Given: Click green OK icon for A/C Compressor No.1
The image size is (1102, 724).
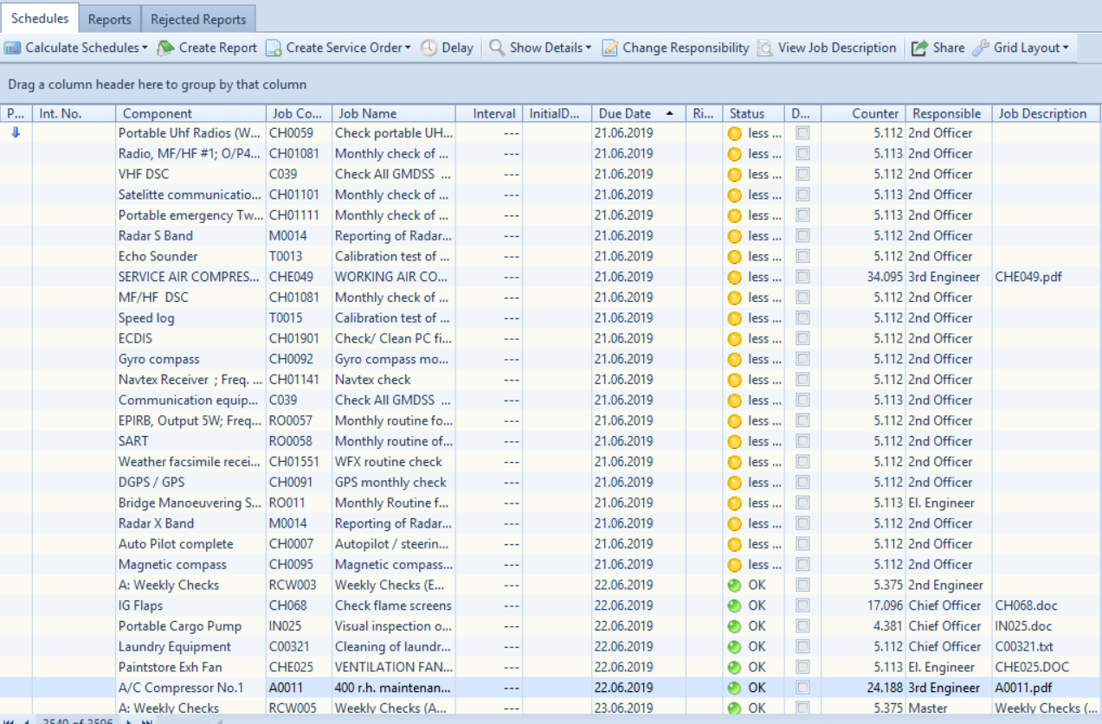Looking at the screenshot, I should pos(734,688).
